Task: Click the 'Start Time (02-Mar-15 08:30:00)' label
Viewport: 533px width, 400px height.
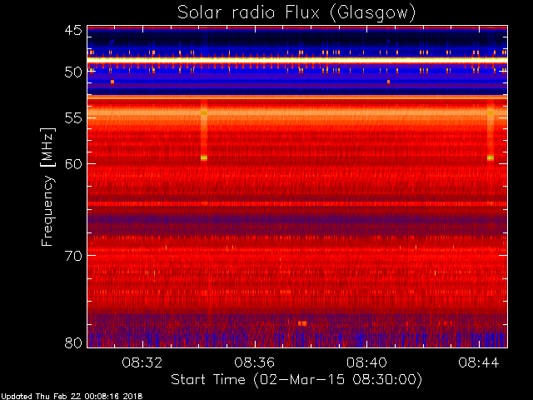Action: (x=296, y=379)
